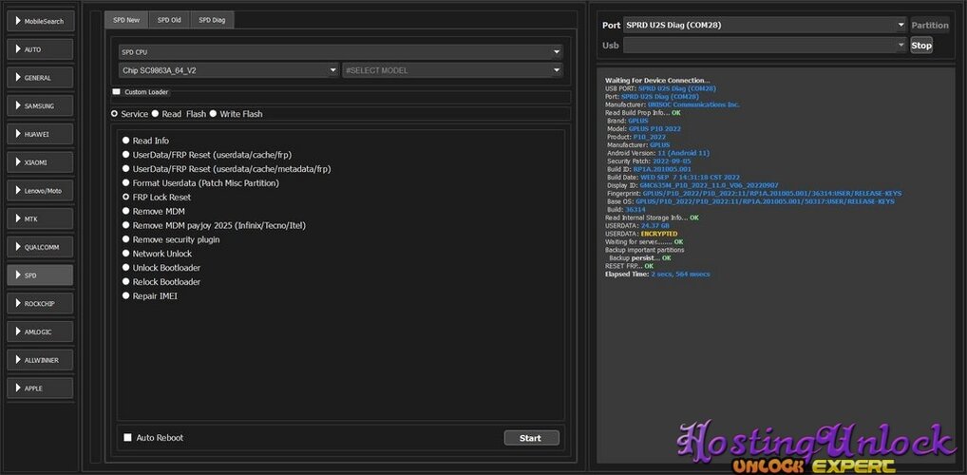Screen dimensions: 967x475
Task: Open the Port SPRD U2S Diag dropdown
Action: (x=765, y=26)
